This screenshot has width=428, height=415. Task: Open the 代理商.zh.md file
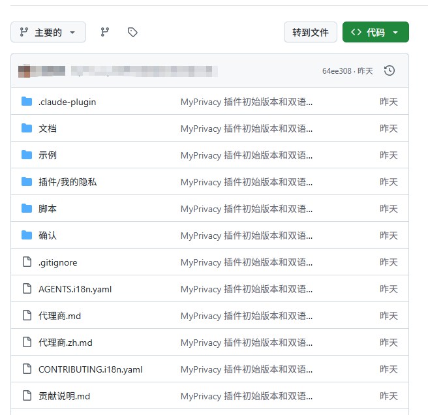[65, 343]
